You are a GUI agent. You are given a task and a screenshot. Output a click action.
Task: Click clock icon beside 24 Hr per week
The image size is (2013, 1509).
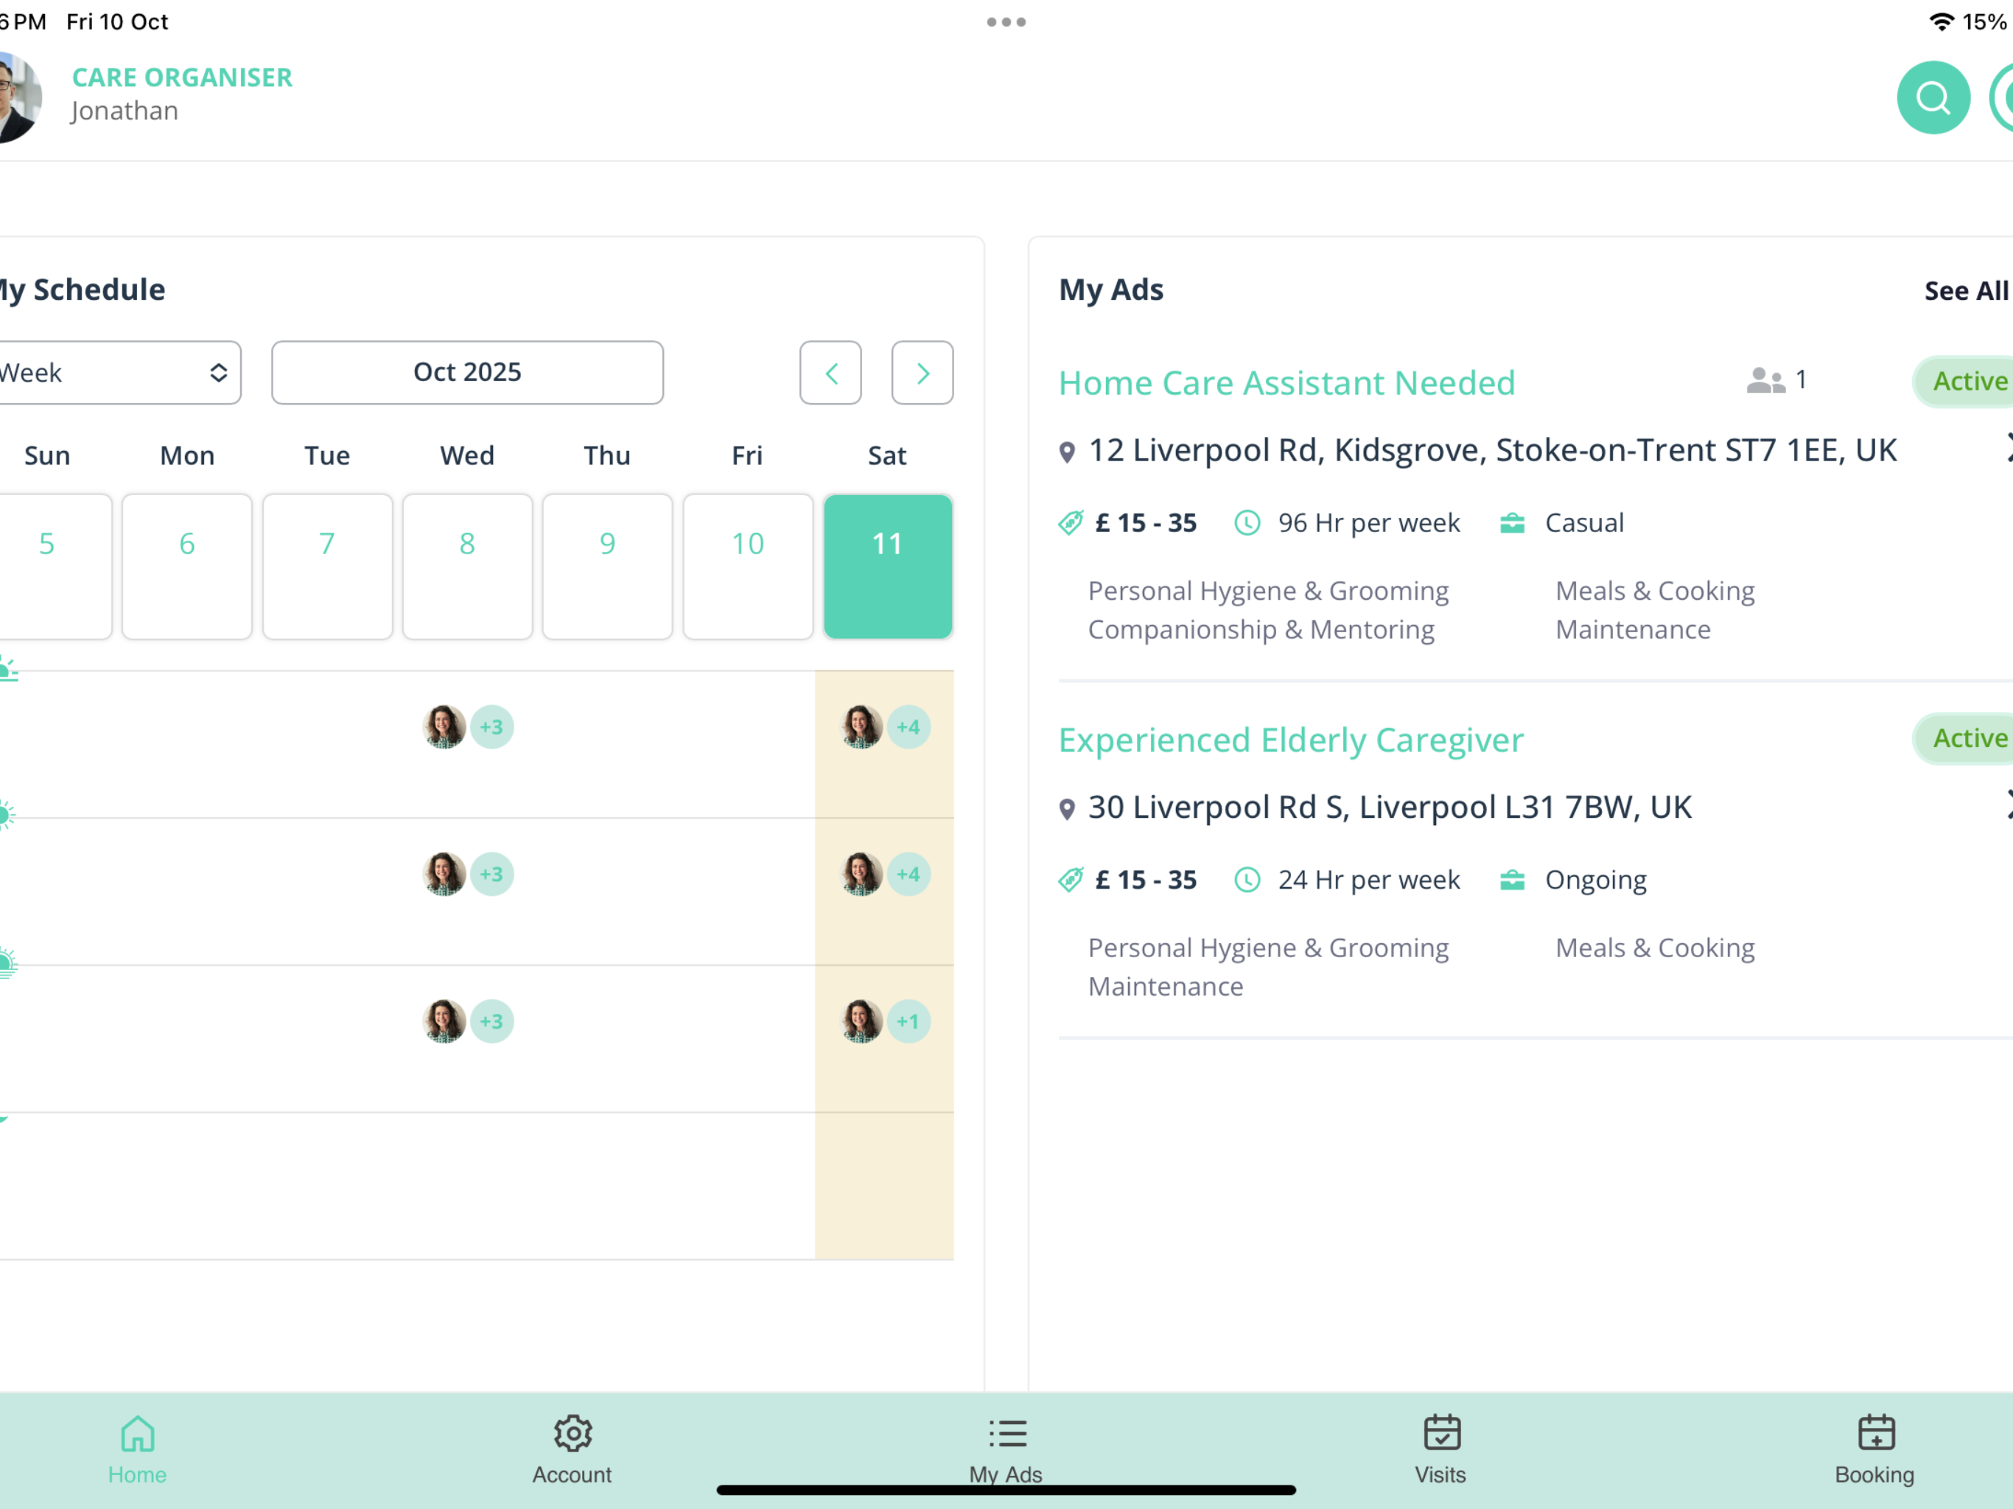[x=1247, y=879]
